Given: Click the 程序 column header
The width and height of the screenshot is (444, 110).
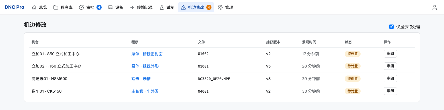Looking at the screenshot, I should 135,42.
